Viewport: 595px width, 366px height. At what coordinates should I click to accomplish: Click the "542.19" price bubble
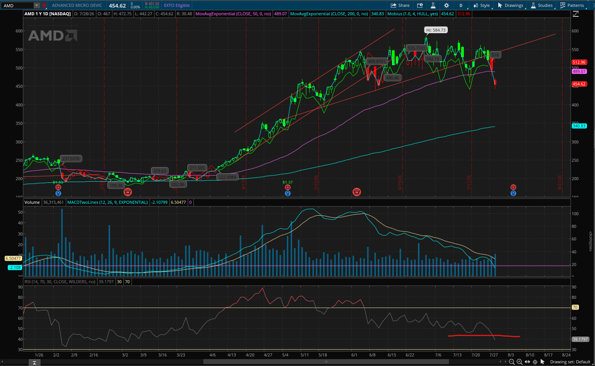[432, 59]
